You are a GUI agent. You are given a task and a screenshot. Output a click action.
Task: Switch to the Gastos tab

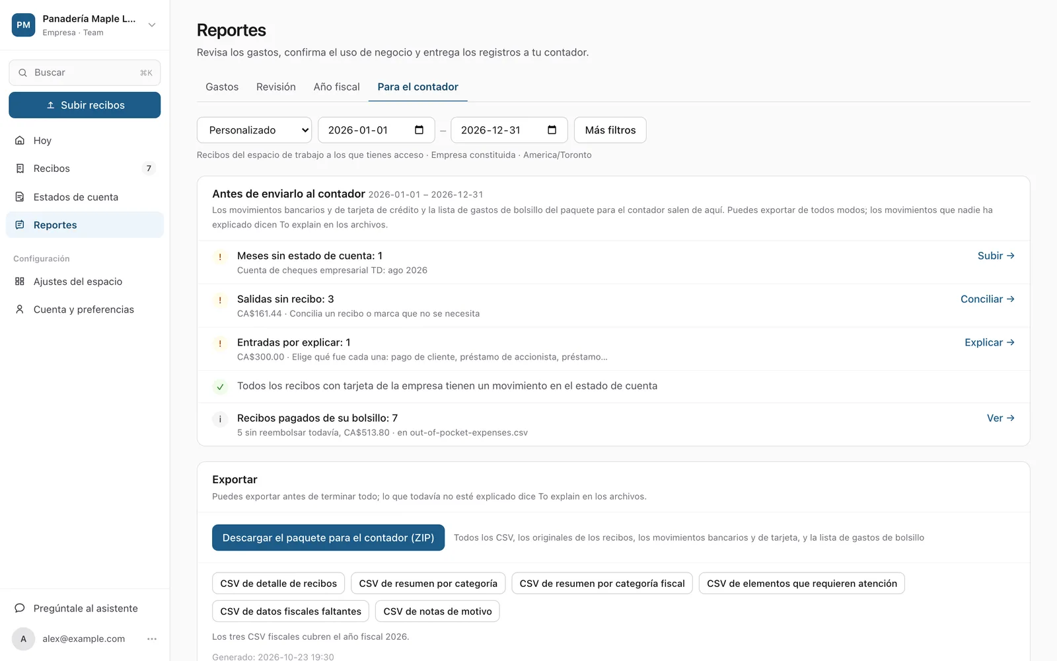pyautogui.click(x=222, y=87)
